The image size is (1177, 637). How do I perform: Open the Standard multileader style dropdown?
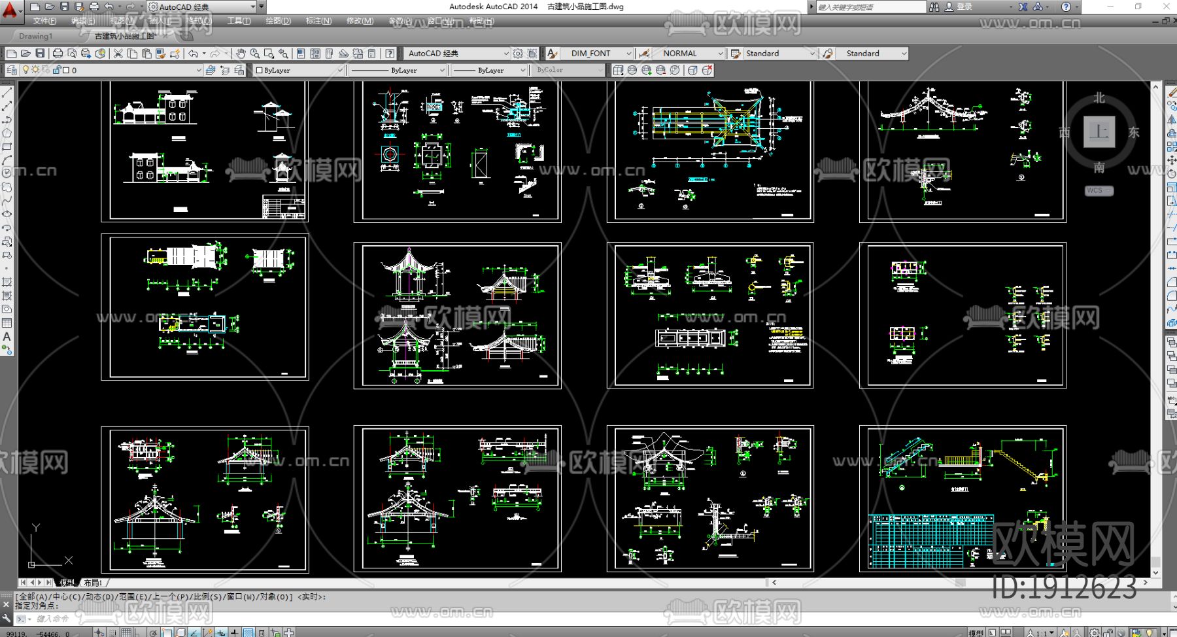(x=904, y=54)
